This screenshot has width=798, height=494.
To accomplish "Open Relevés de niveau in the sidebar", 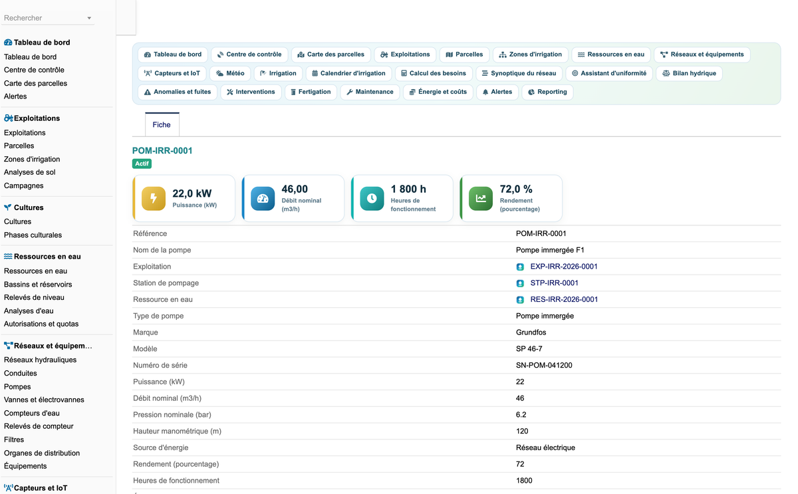I will pyautogui.click(x=34, y=298).
